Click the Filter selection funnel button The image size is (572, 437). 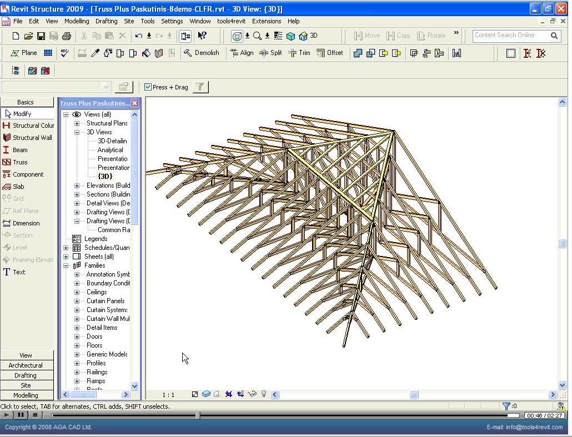[x=200, y=87]
